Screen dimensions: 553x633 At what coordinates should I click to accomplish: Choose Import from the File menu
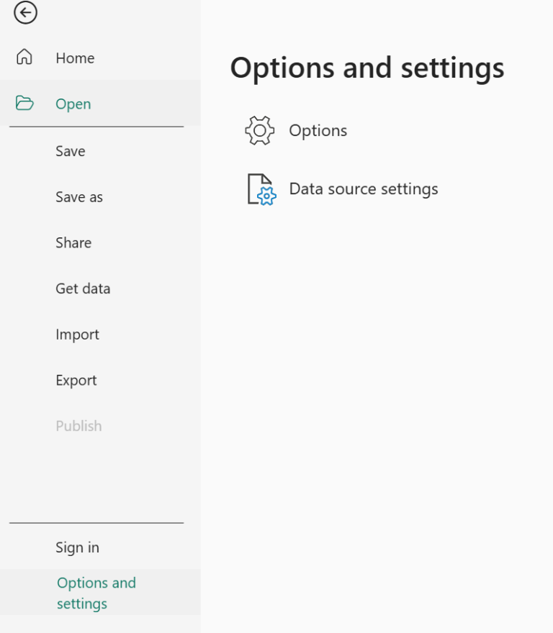point(77,334)
